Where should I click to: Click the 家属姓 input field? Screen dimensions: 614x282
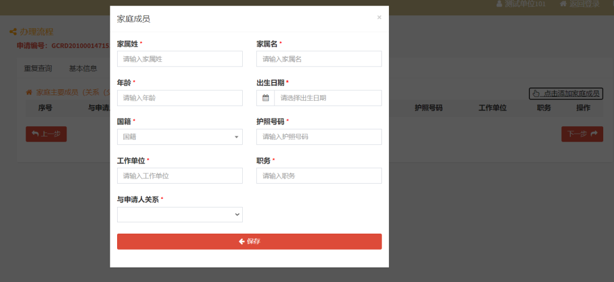[x=180, y=59]
